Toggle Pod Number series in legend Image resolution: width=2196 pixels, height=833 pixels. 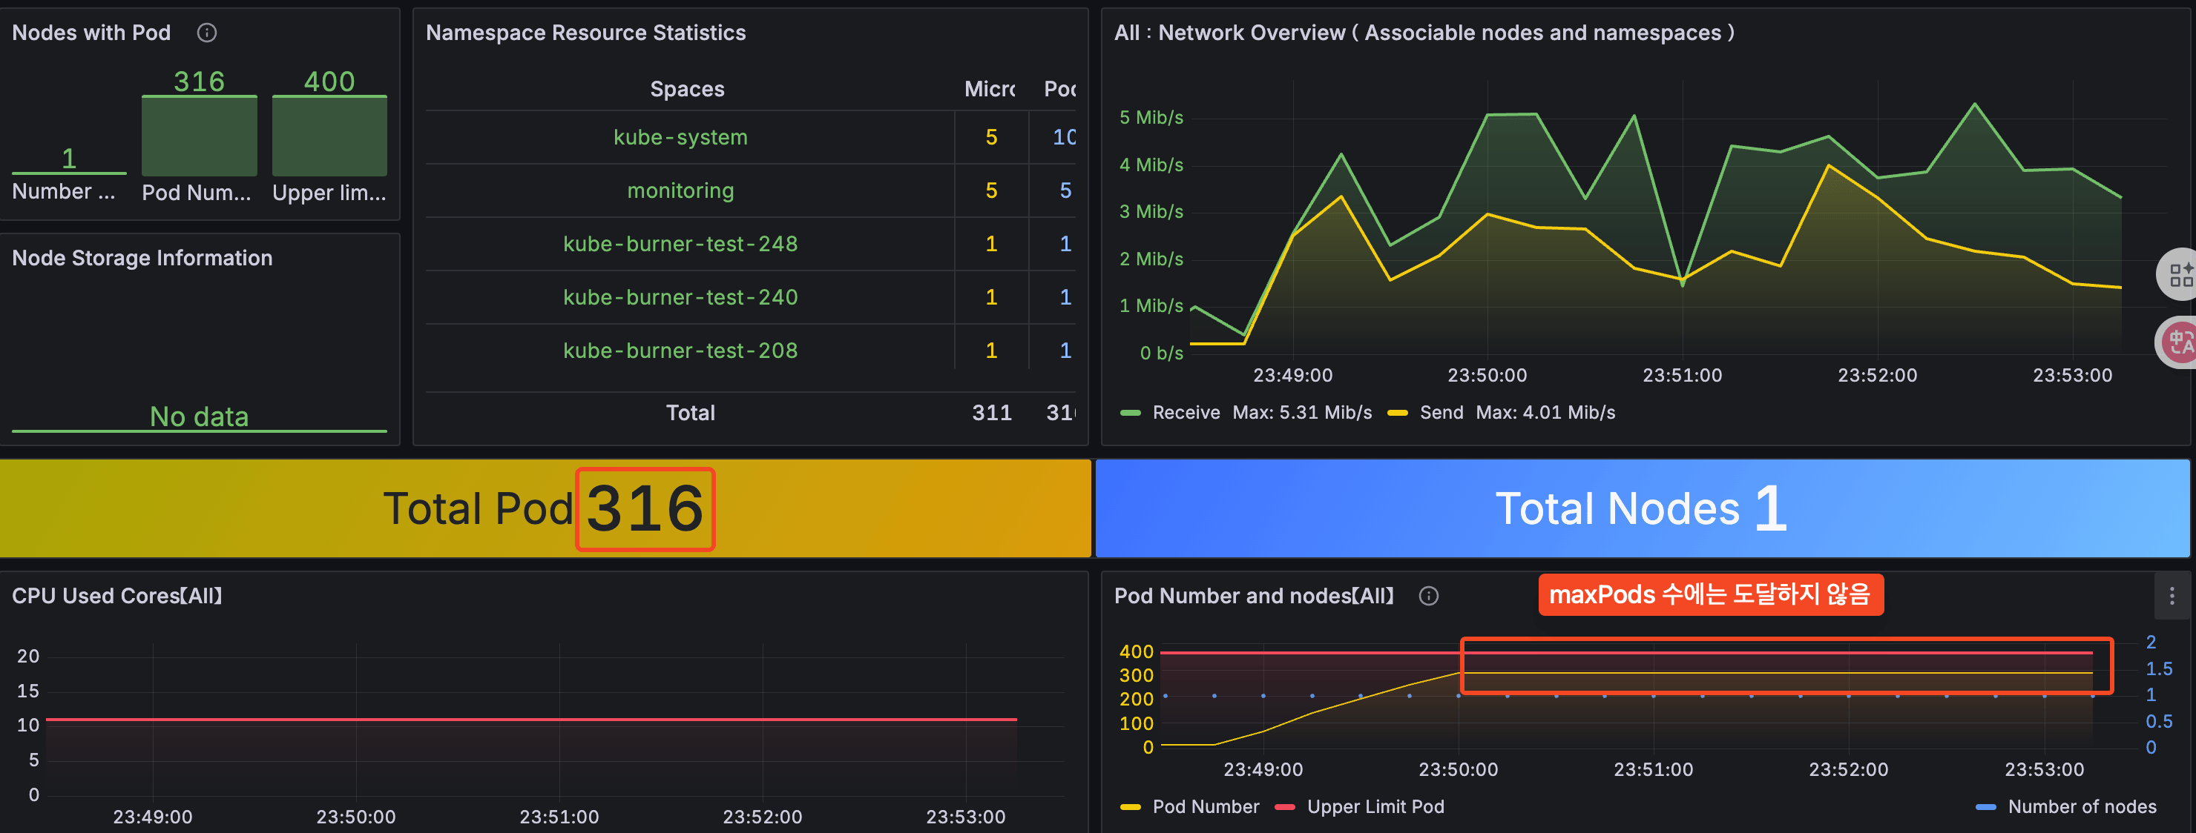[x=1205, y=806]
